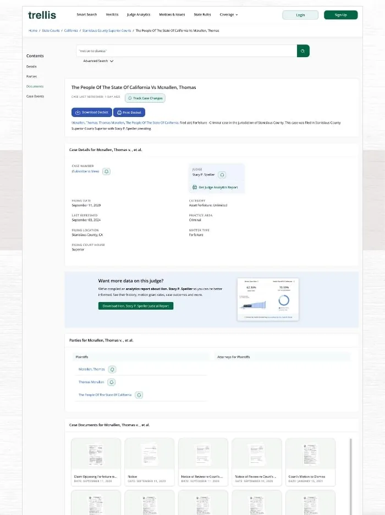The image size is (385, 515).
Task: Click bell icon beside Thomas Mcnallen party
Action: click(x=112, y=382)
